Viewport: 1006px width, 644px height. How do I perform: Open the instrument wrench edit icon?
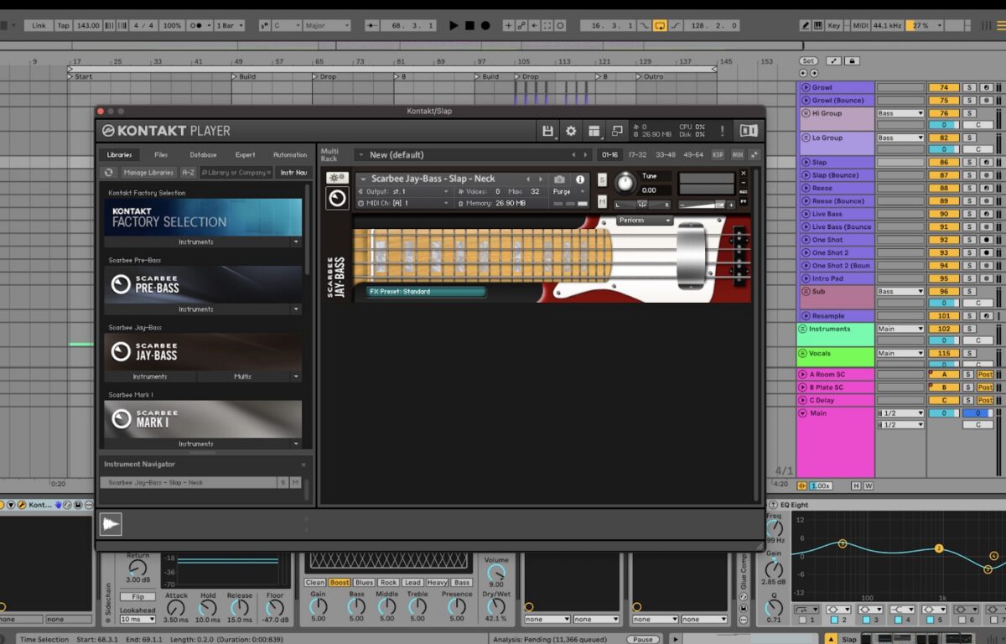coord(337,178)
